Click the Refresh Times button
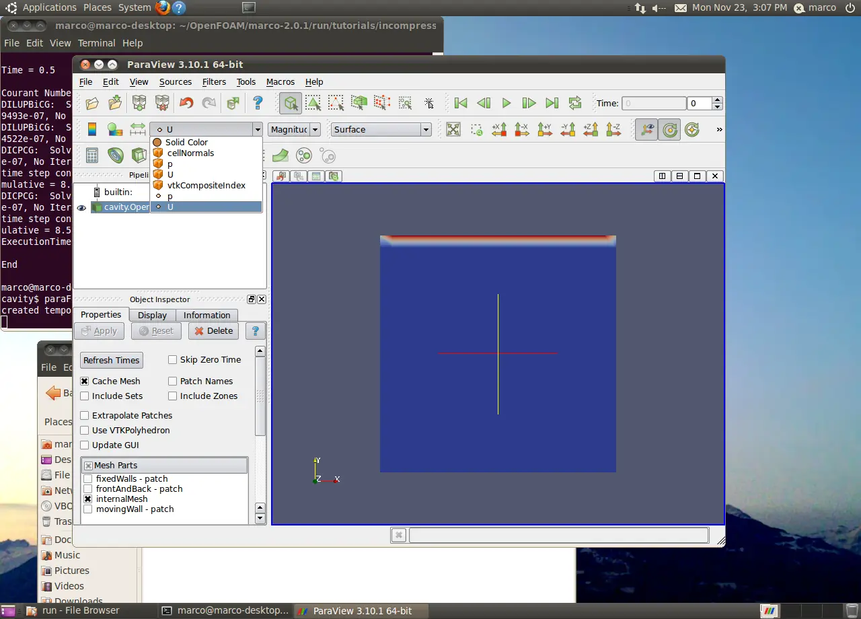The image size is (861, 619). pos(112,361)
